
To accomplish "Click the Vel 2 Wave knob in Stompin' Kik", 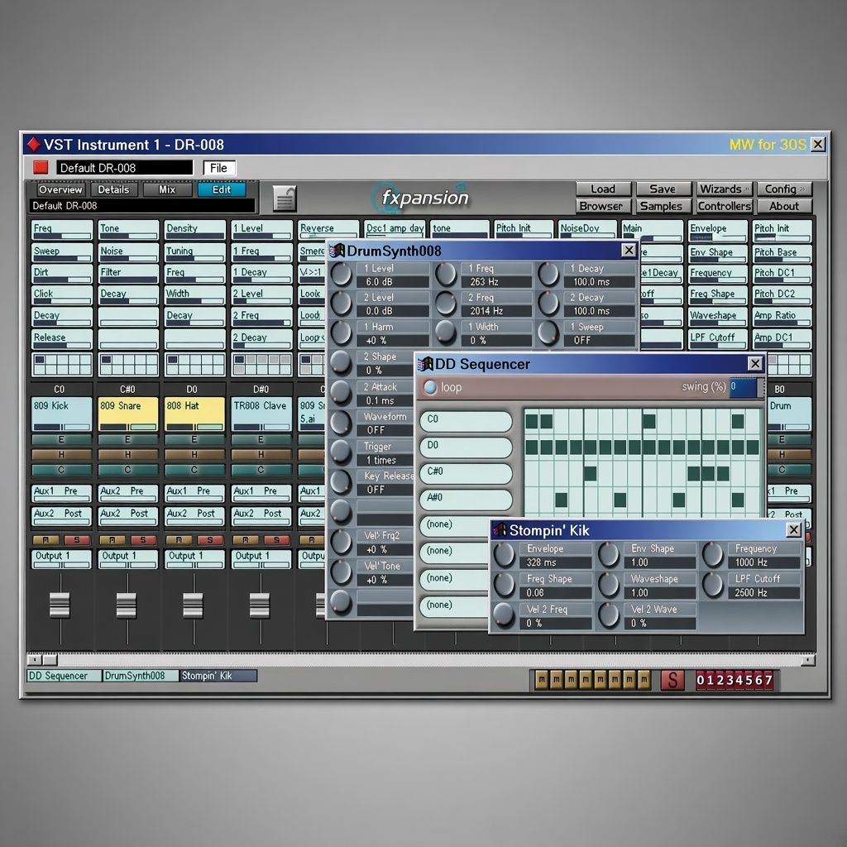I will [x=609, y=615].
